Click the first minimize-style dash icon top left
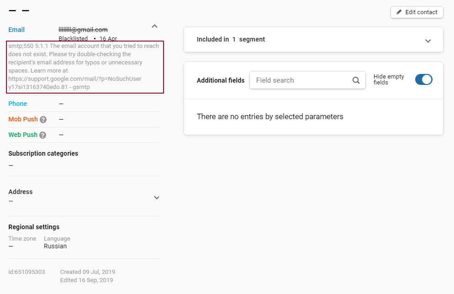Viewport: 454px width, 294px height. (x=12, y=10)
